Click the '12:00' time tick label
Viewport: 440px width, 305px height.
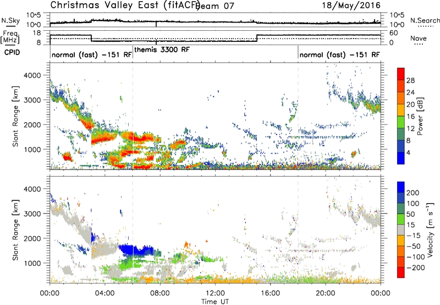[x=215, y=293]
